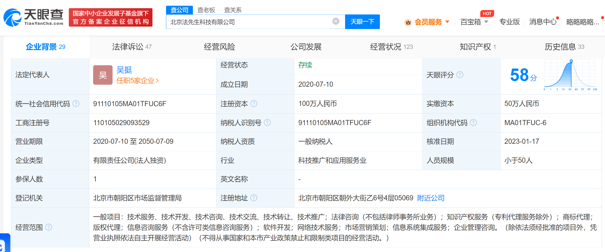Open 消息中心 notifications
605x252 pixels.
coord(543,22)
